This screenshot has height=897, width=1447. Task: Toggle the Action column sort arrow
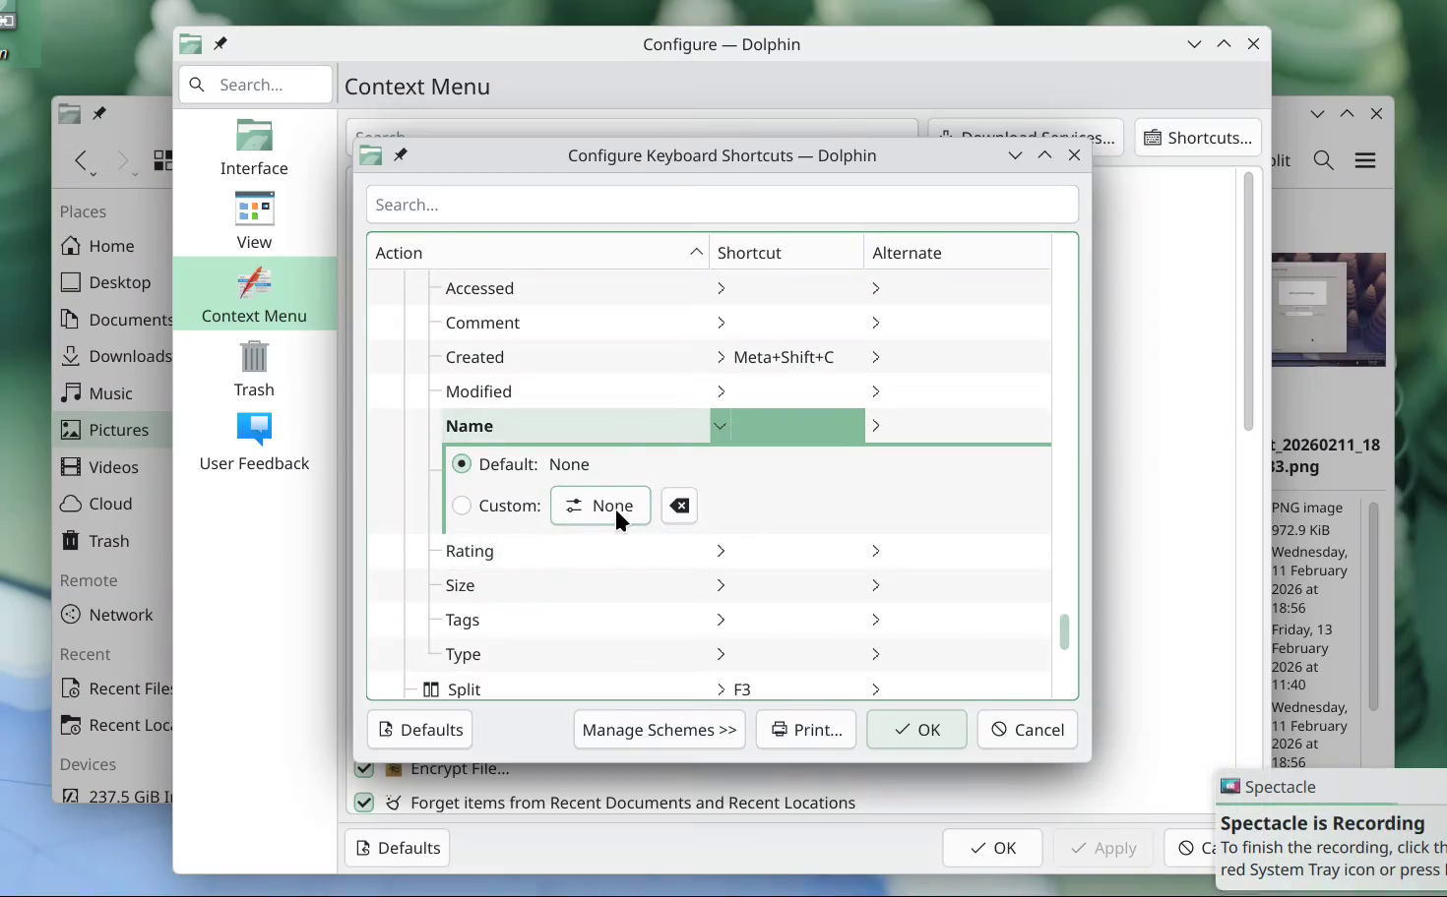[x=696, y=251]
